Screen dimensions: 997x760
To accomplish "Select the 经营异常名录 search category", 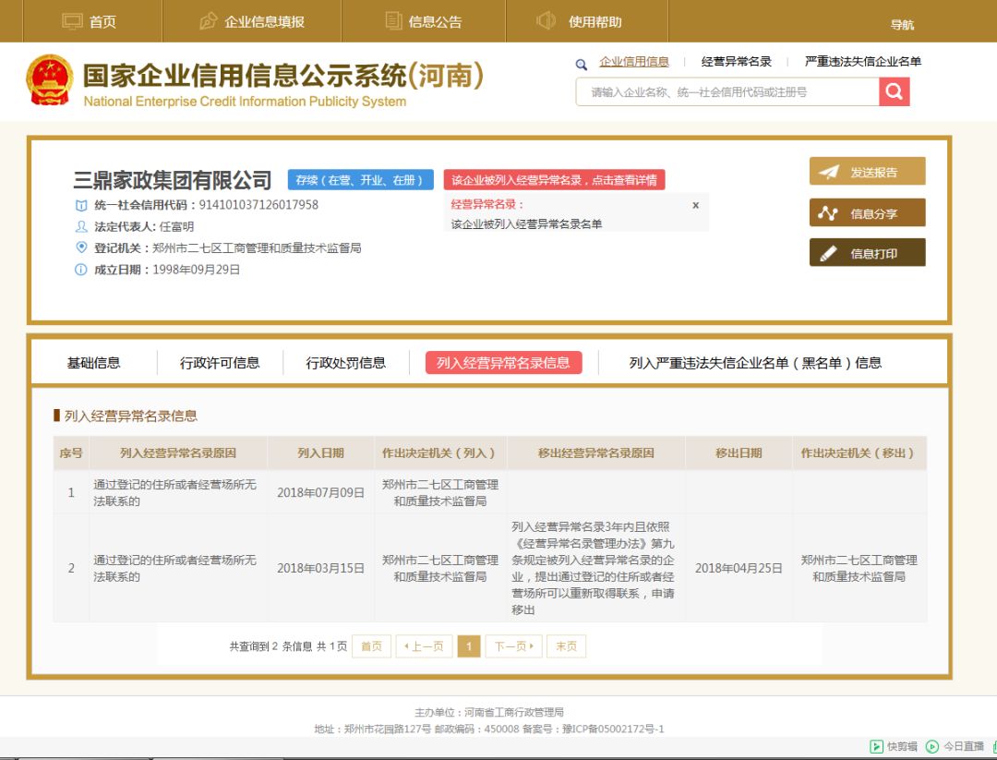I will pyautogui.click(x=737, y=62).
